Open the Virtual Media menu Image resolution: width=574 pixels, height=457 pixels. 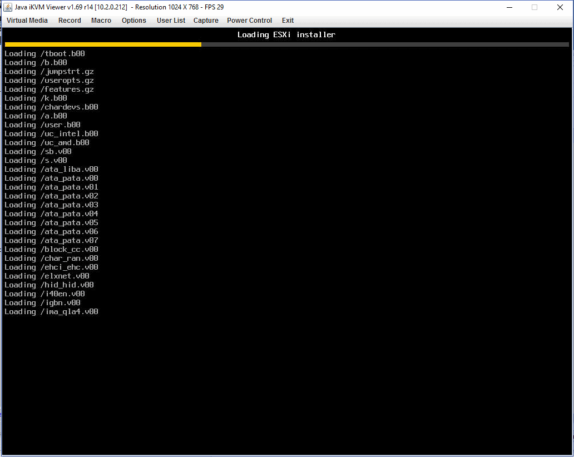click(27, 21)
